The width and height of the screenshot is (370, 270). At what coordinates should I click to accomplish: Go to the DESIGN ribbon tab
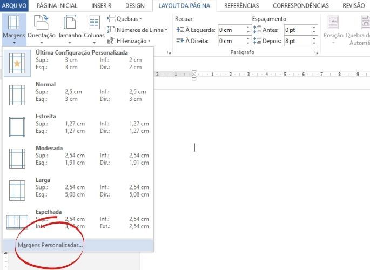134,6
